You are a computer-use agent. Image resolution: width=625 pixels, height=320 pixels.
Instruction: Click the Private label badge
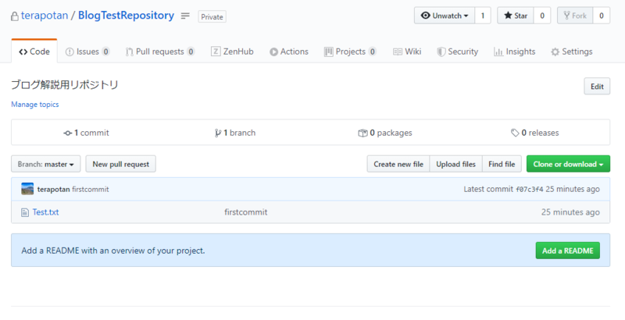[x=212, y=16]
